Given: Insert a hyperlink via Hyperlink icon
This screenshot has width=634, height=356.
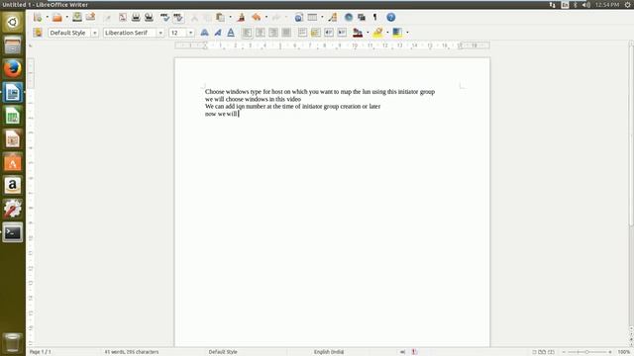Looking at the screenshot, I should pyautogui.click(x=299, y=18).
